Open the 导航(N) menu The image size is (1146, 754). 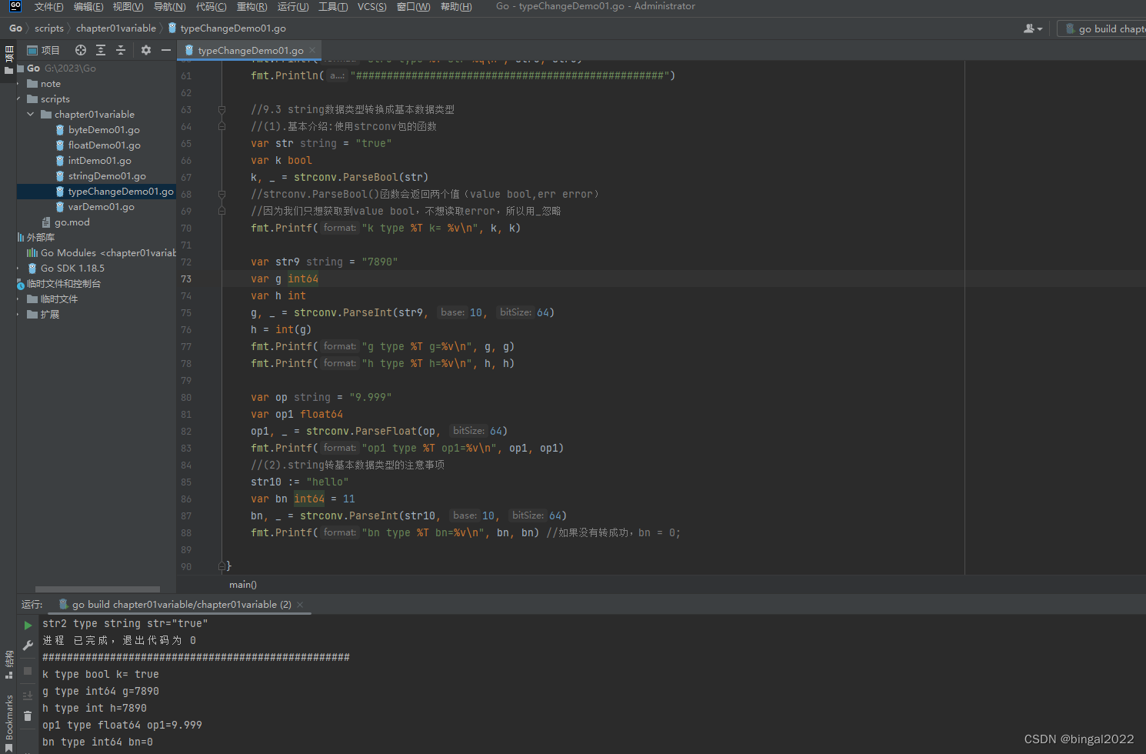(169, 6)
